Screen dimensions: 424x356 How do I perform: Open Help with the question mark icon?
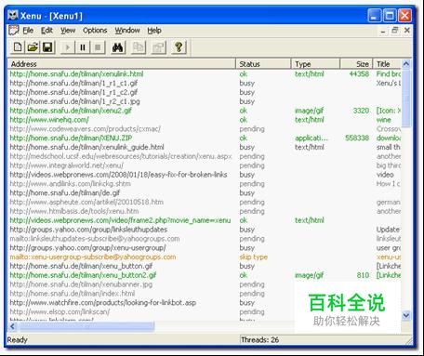(179, 47)
